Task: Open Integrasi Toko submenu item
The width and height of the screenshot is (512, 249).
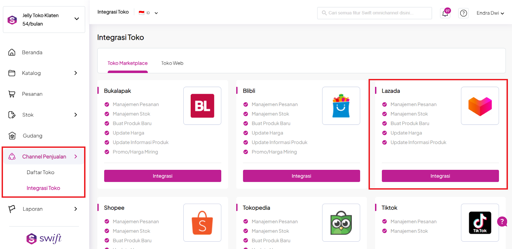Action: [43, 188]
